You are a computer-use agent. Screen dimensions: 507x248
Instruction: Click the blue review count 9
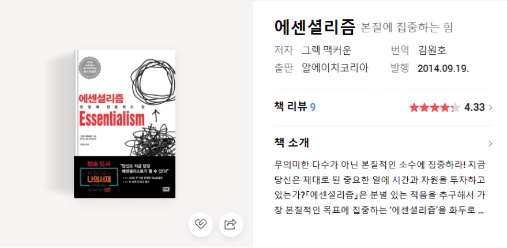[x=313, y=107]
